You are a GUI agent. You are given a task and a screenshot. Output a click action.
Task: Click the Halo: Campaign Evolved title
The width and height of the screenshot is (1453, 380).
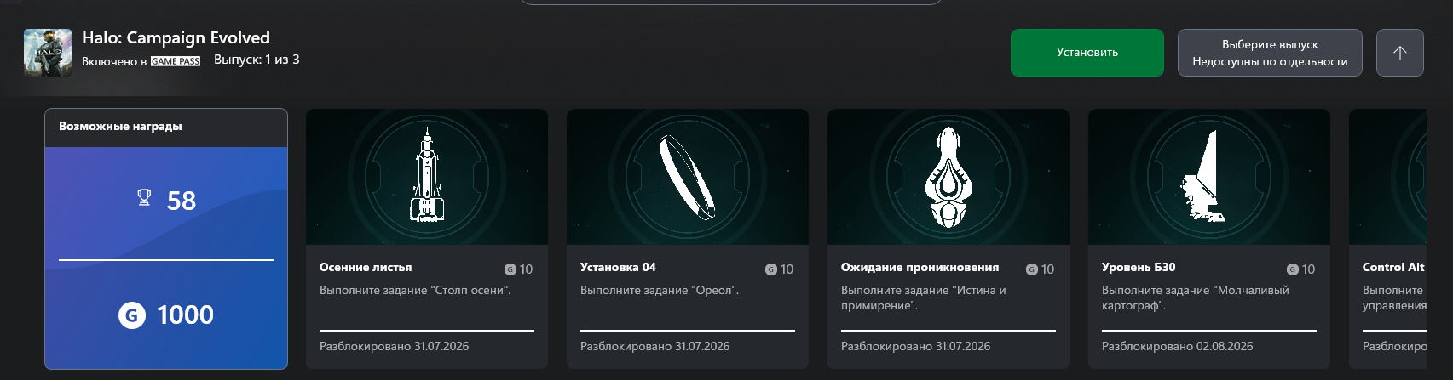click(x=176, y=37)
